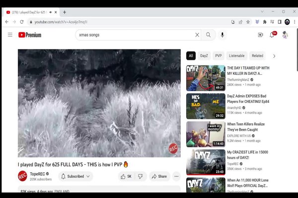This screenshot has width=298, height=198.
Task: Select the Listenable filter chip
Action: coord(236,56)
